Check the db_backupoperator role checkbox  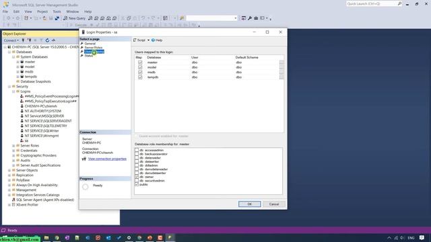[137, 154]
